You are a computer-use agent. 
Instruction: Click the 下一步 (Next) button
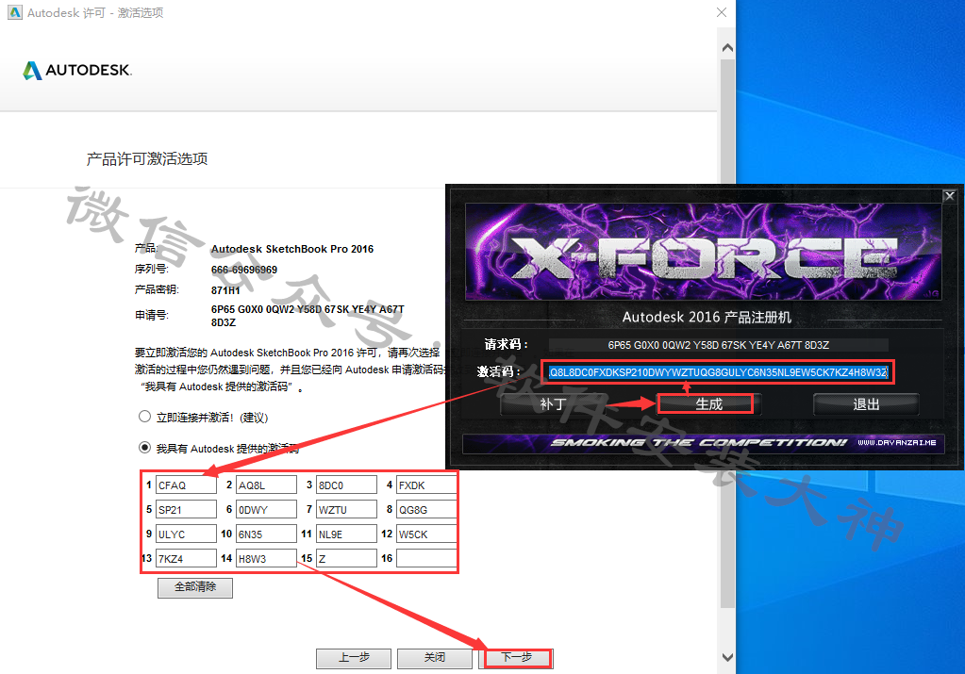pos(516,658)
